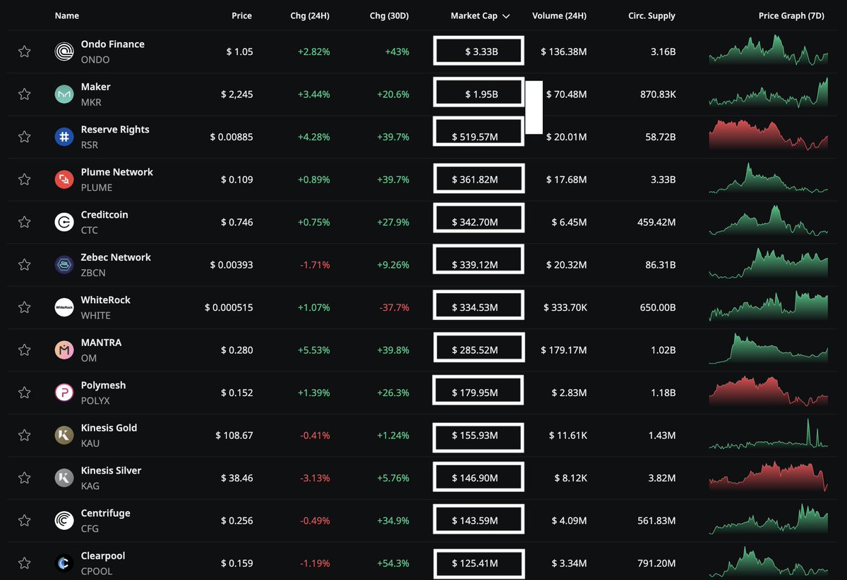Sort by Circ. Supply column header
The height and width of the screenshot is (580, 847).
point(651,16)
